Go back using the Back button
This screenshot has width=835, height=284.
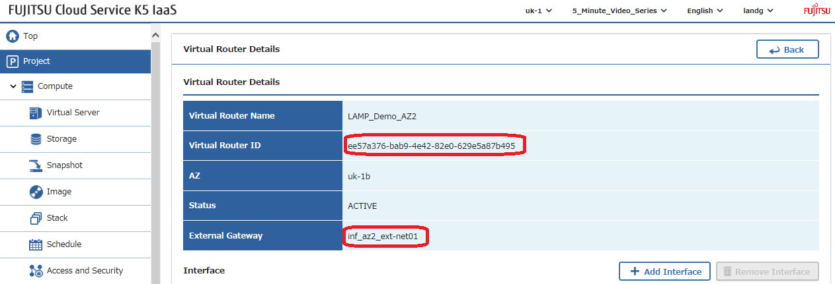pos(787,49)
